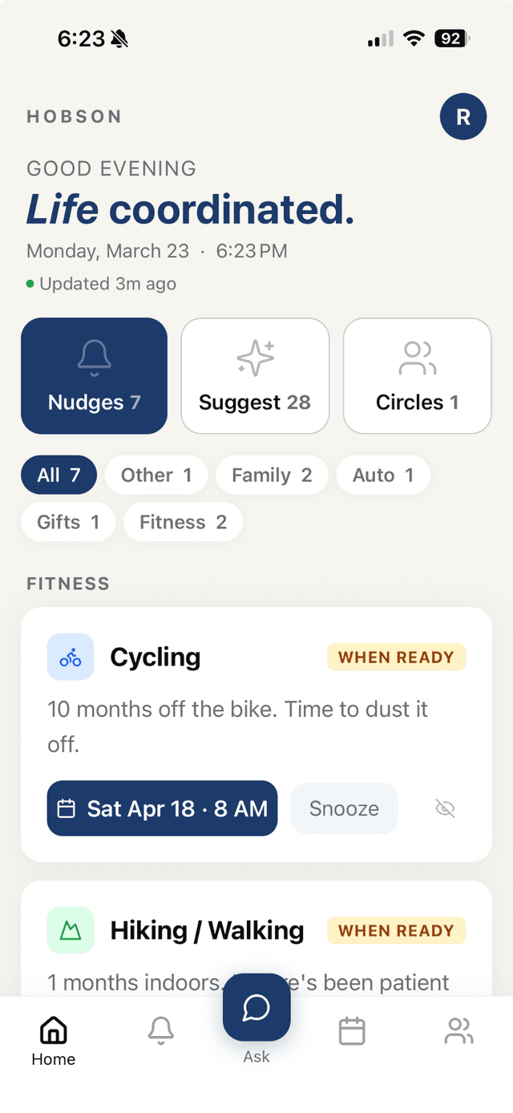
Task: Select the people icon in bottom navigation
Action: (x=459, y=1032)
